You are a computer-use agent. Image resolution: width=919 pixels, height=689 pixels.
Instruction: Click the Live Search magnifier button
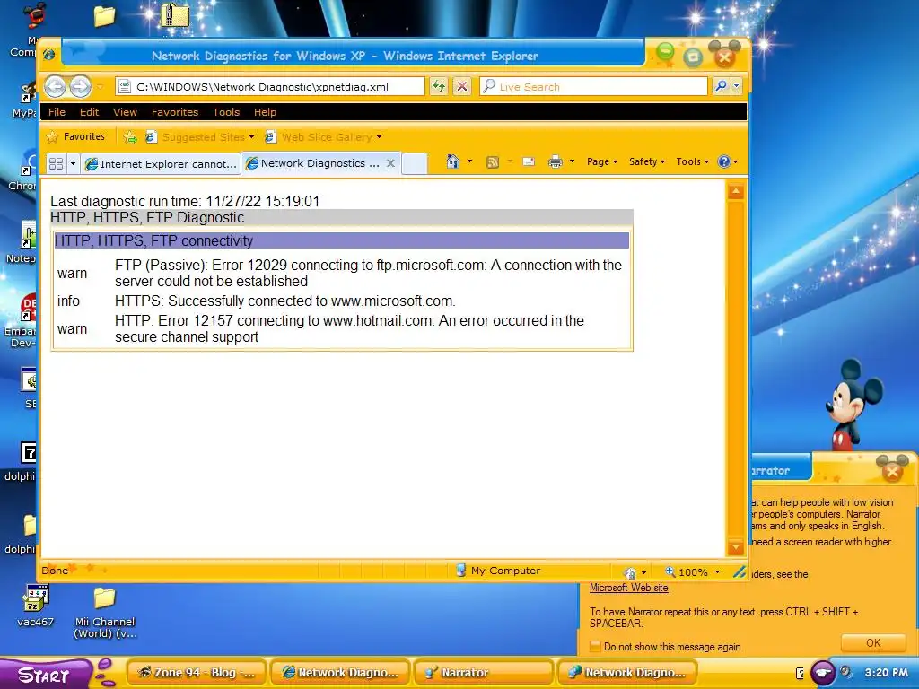click(721, 86)
